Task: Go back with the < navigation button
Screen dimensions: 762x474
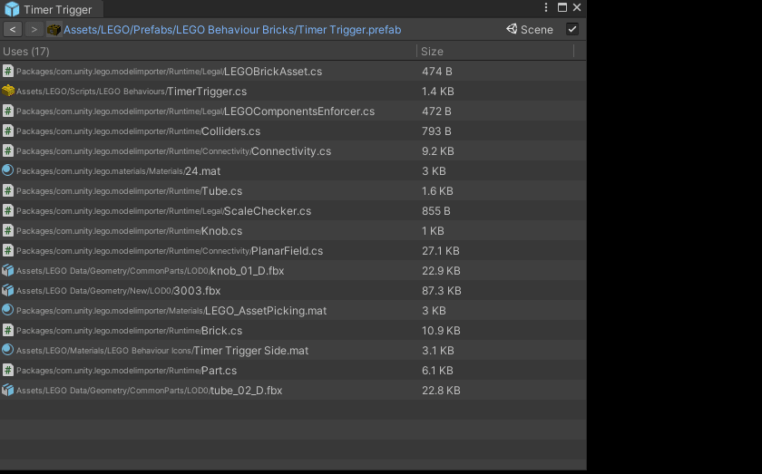Action: pyautogui.click(x=13, y=30)
